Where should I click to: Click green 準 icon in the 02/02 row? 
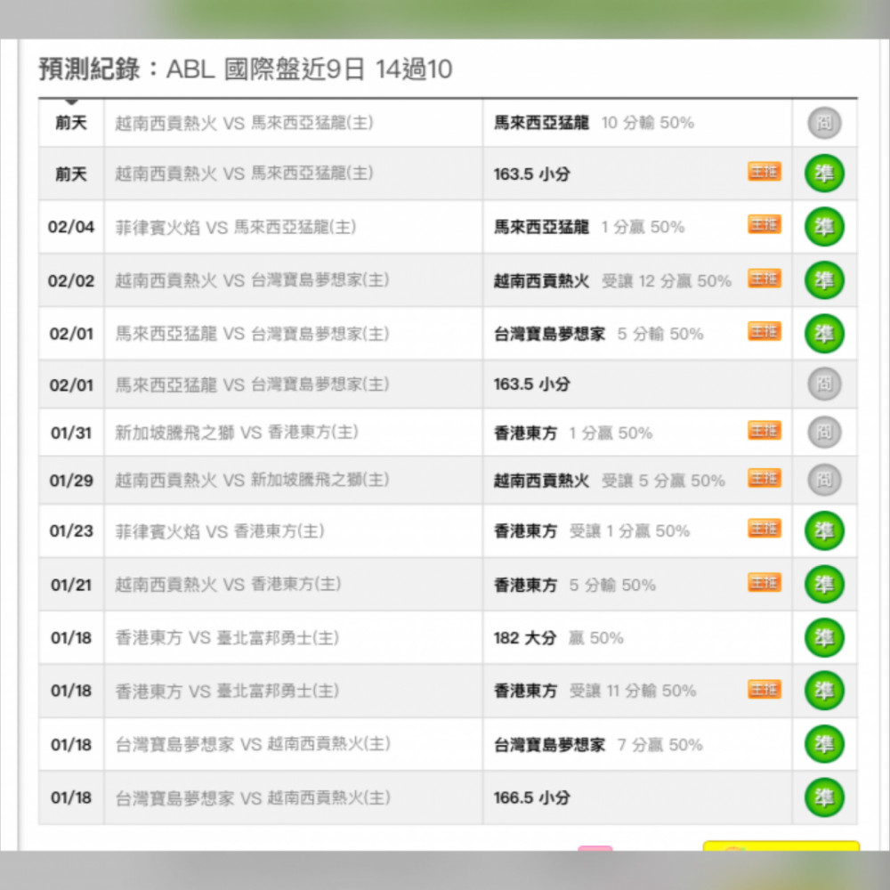(x=824, y=280)
